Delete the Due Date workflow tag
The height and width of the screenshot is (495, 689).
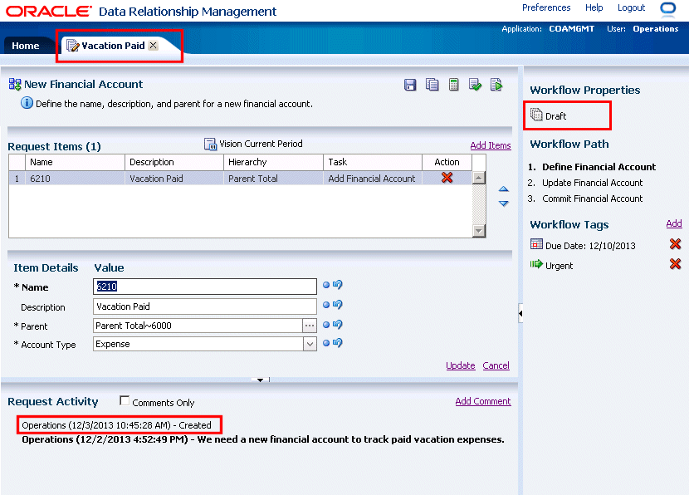click(676, 244)
